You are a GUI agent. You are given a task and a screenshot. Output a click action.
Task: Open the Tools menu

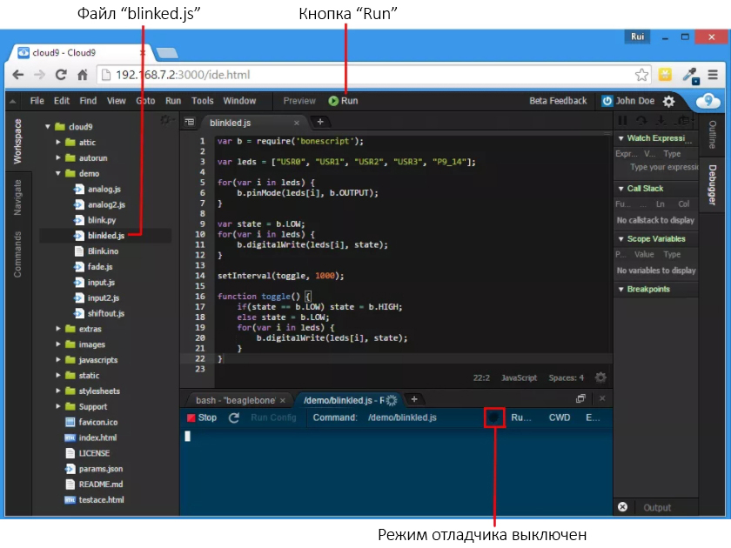(202, 101)
